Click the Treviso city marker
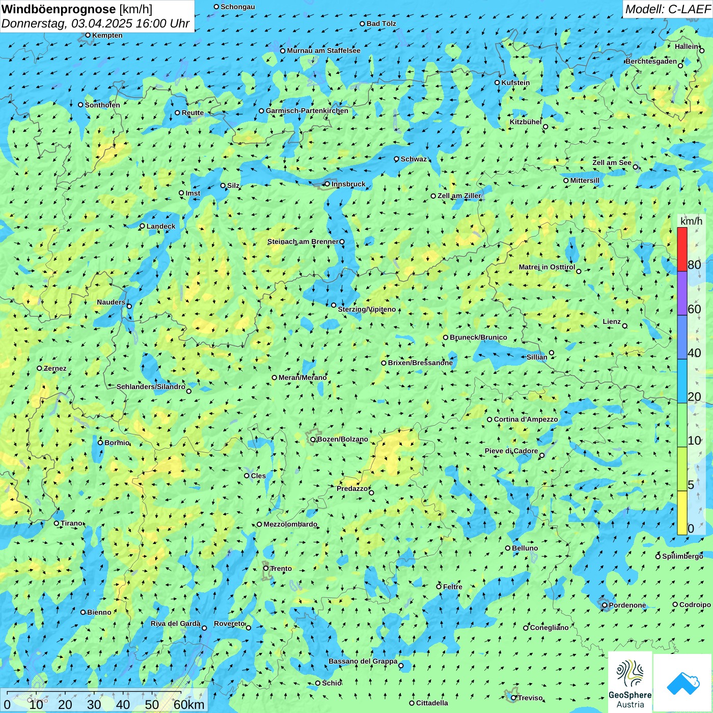 click(x=513, y=698)
